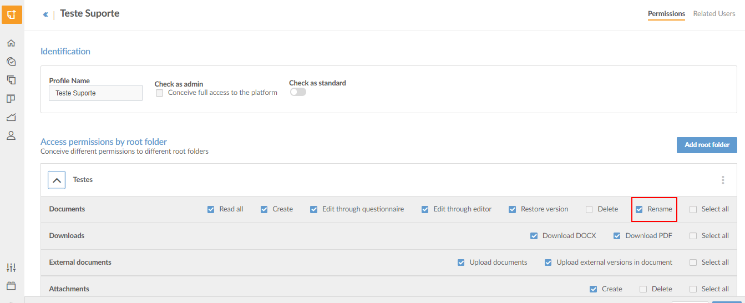Open the board layout sidebar icon
Image resolution: width=745 pixels, height=303 pixels.
click(11, 98)
